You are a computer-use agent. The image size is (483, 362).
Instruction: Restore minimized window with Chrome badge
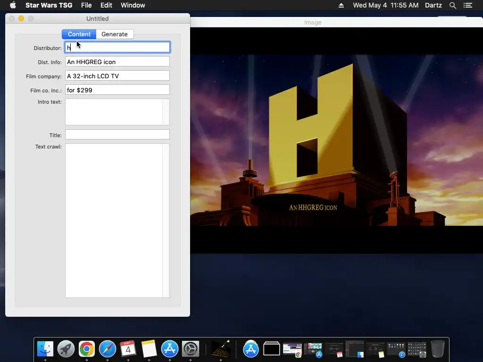click(x=292, y=350)
